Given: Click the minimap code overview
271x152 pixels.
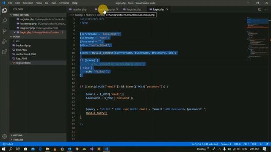Looking at the screenshot, I should click(257, 38).
